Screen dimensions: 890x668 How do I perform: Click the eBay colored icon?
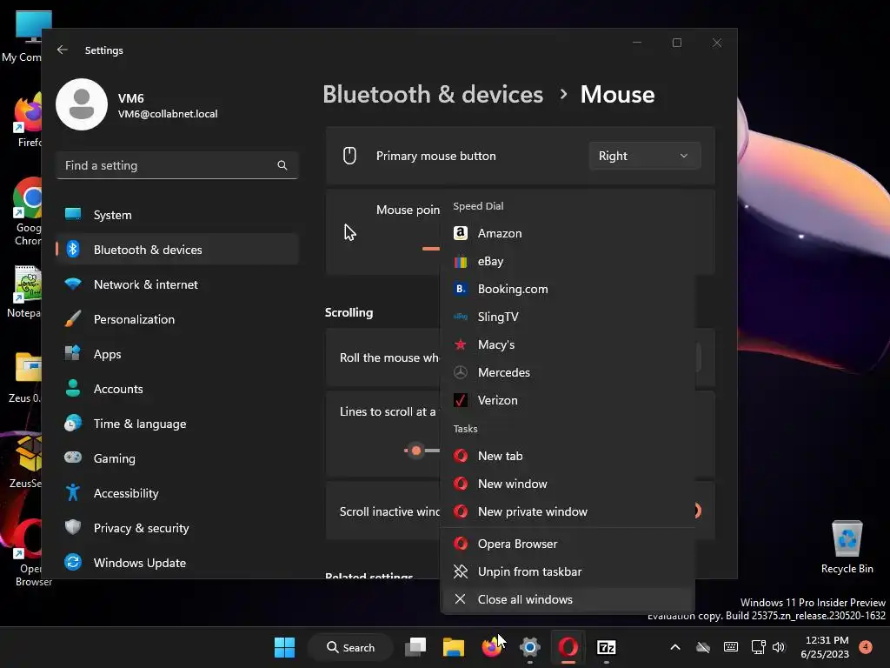pos(461,261)
